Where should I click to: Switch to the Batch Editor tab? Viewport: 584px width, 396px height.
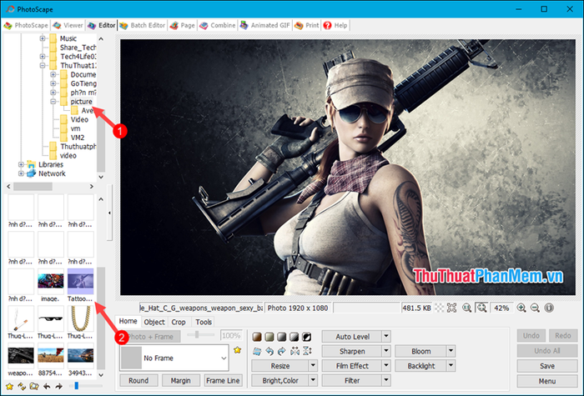(x=145, y=26)
